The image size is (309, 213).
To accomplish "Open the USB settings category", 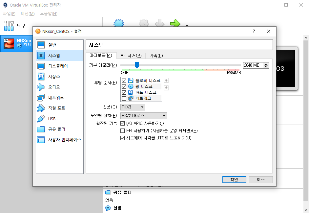I will click(60, 119).
